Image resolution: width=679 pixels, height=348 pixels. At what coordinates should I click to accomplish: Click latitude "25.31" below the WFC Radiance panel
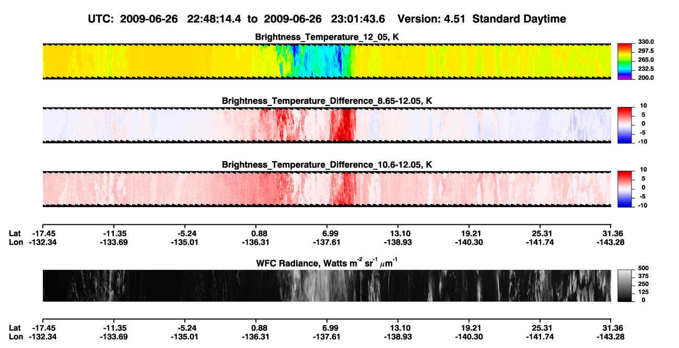tap(541, 328)
